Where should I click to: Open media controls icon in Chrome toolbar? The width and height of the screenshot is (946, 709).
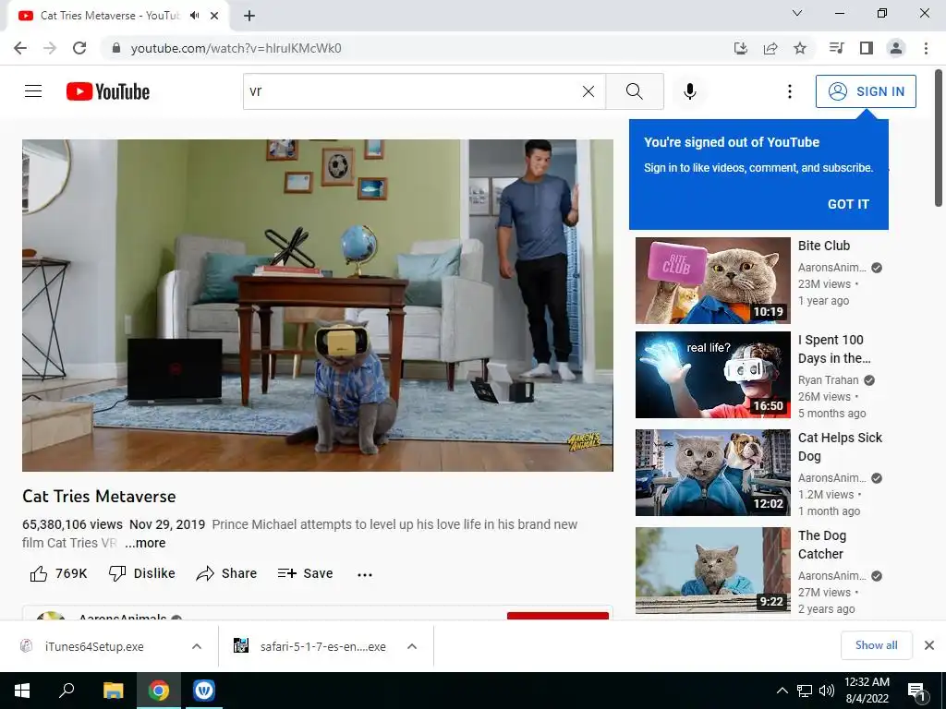pyautogui.click(x=837, y=48)
